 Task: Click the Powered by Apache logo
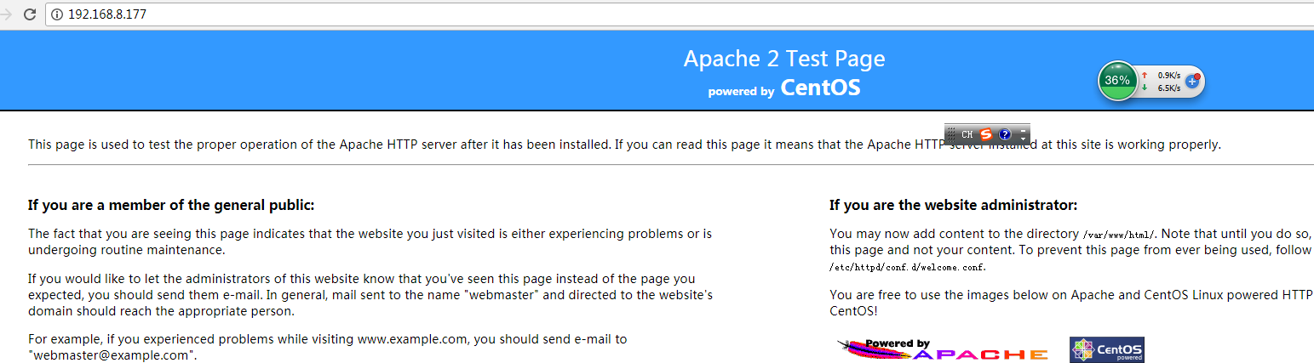943,349
